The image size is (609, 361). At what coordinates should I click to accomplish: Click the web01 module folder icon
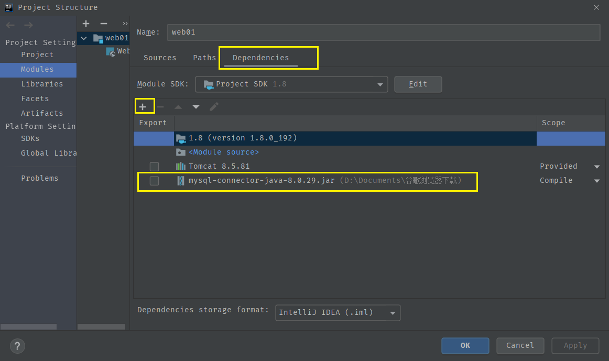[98, 38]
